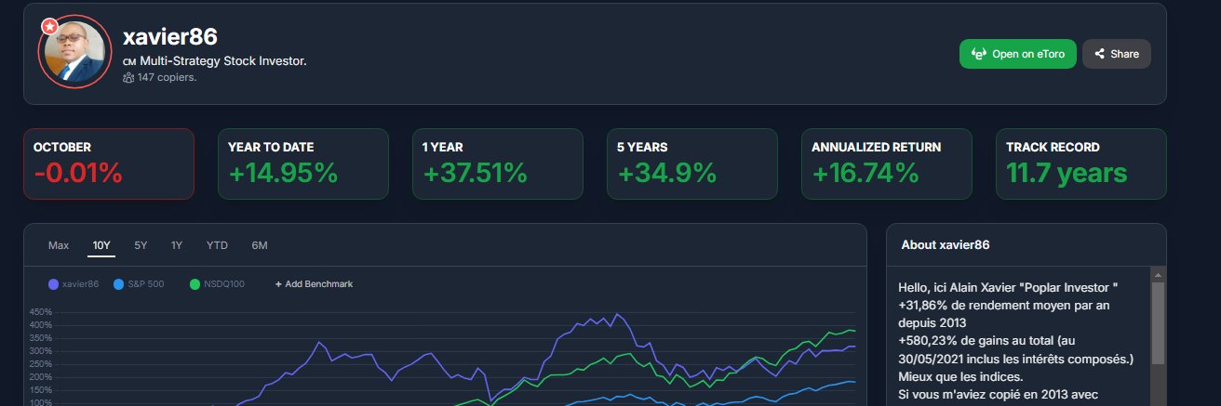Click the About panel scroll up arrow
The height and width of the screenshot is (406, 1221).
[1158, 274]
